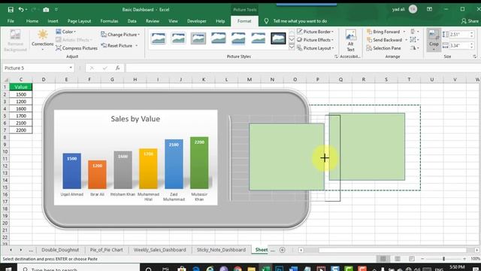Switch to the Review ribbon tab
Screen dimensions: 481x271
153,21
